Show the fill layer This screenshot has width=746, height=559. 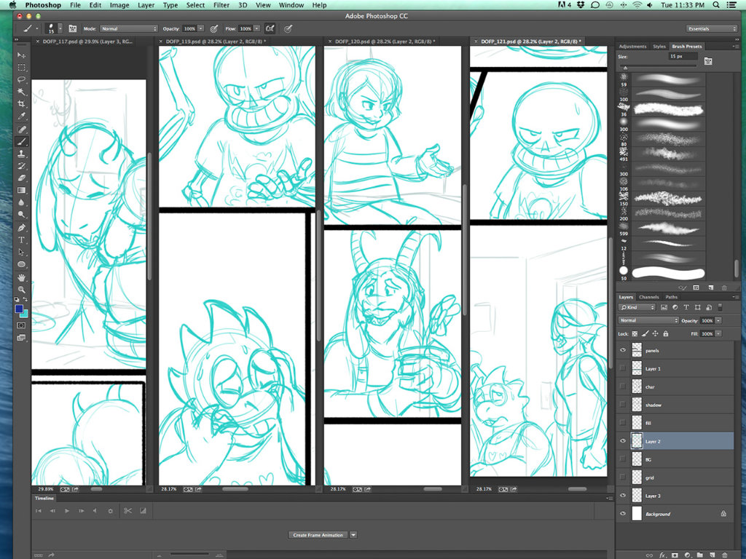[623, 423]
